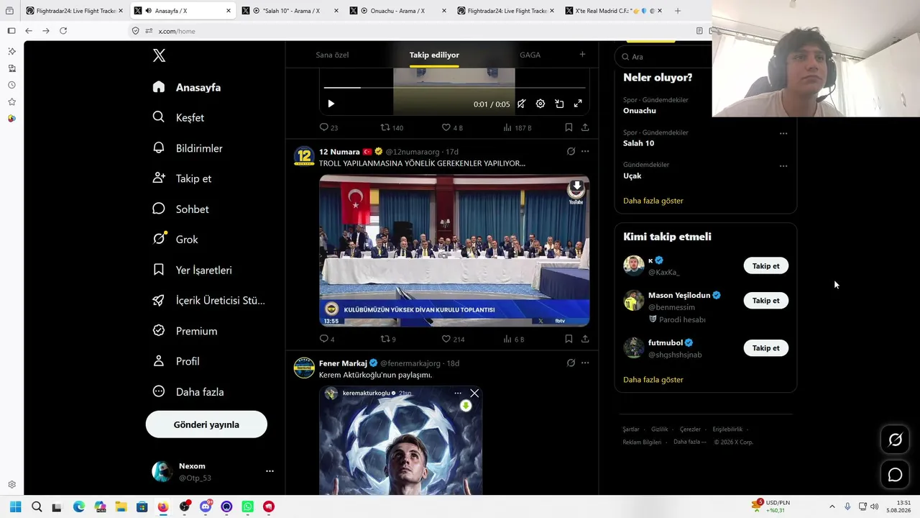This screenshot has width=920, height=518.
Task: Open WhatsApp from the taskbar
Action: tap(247, 506)
